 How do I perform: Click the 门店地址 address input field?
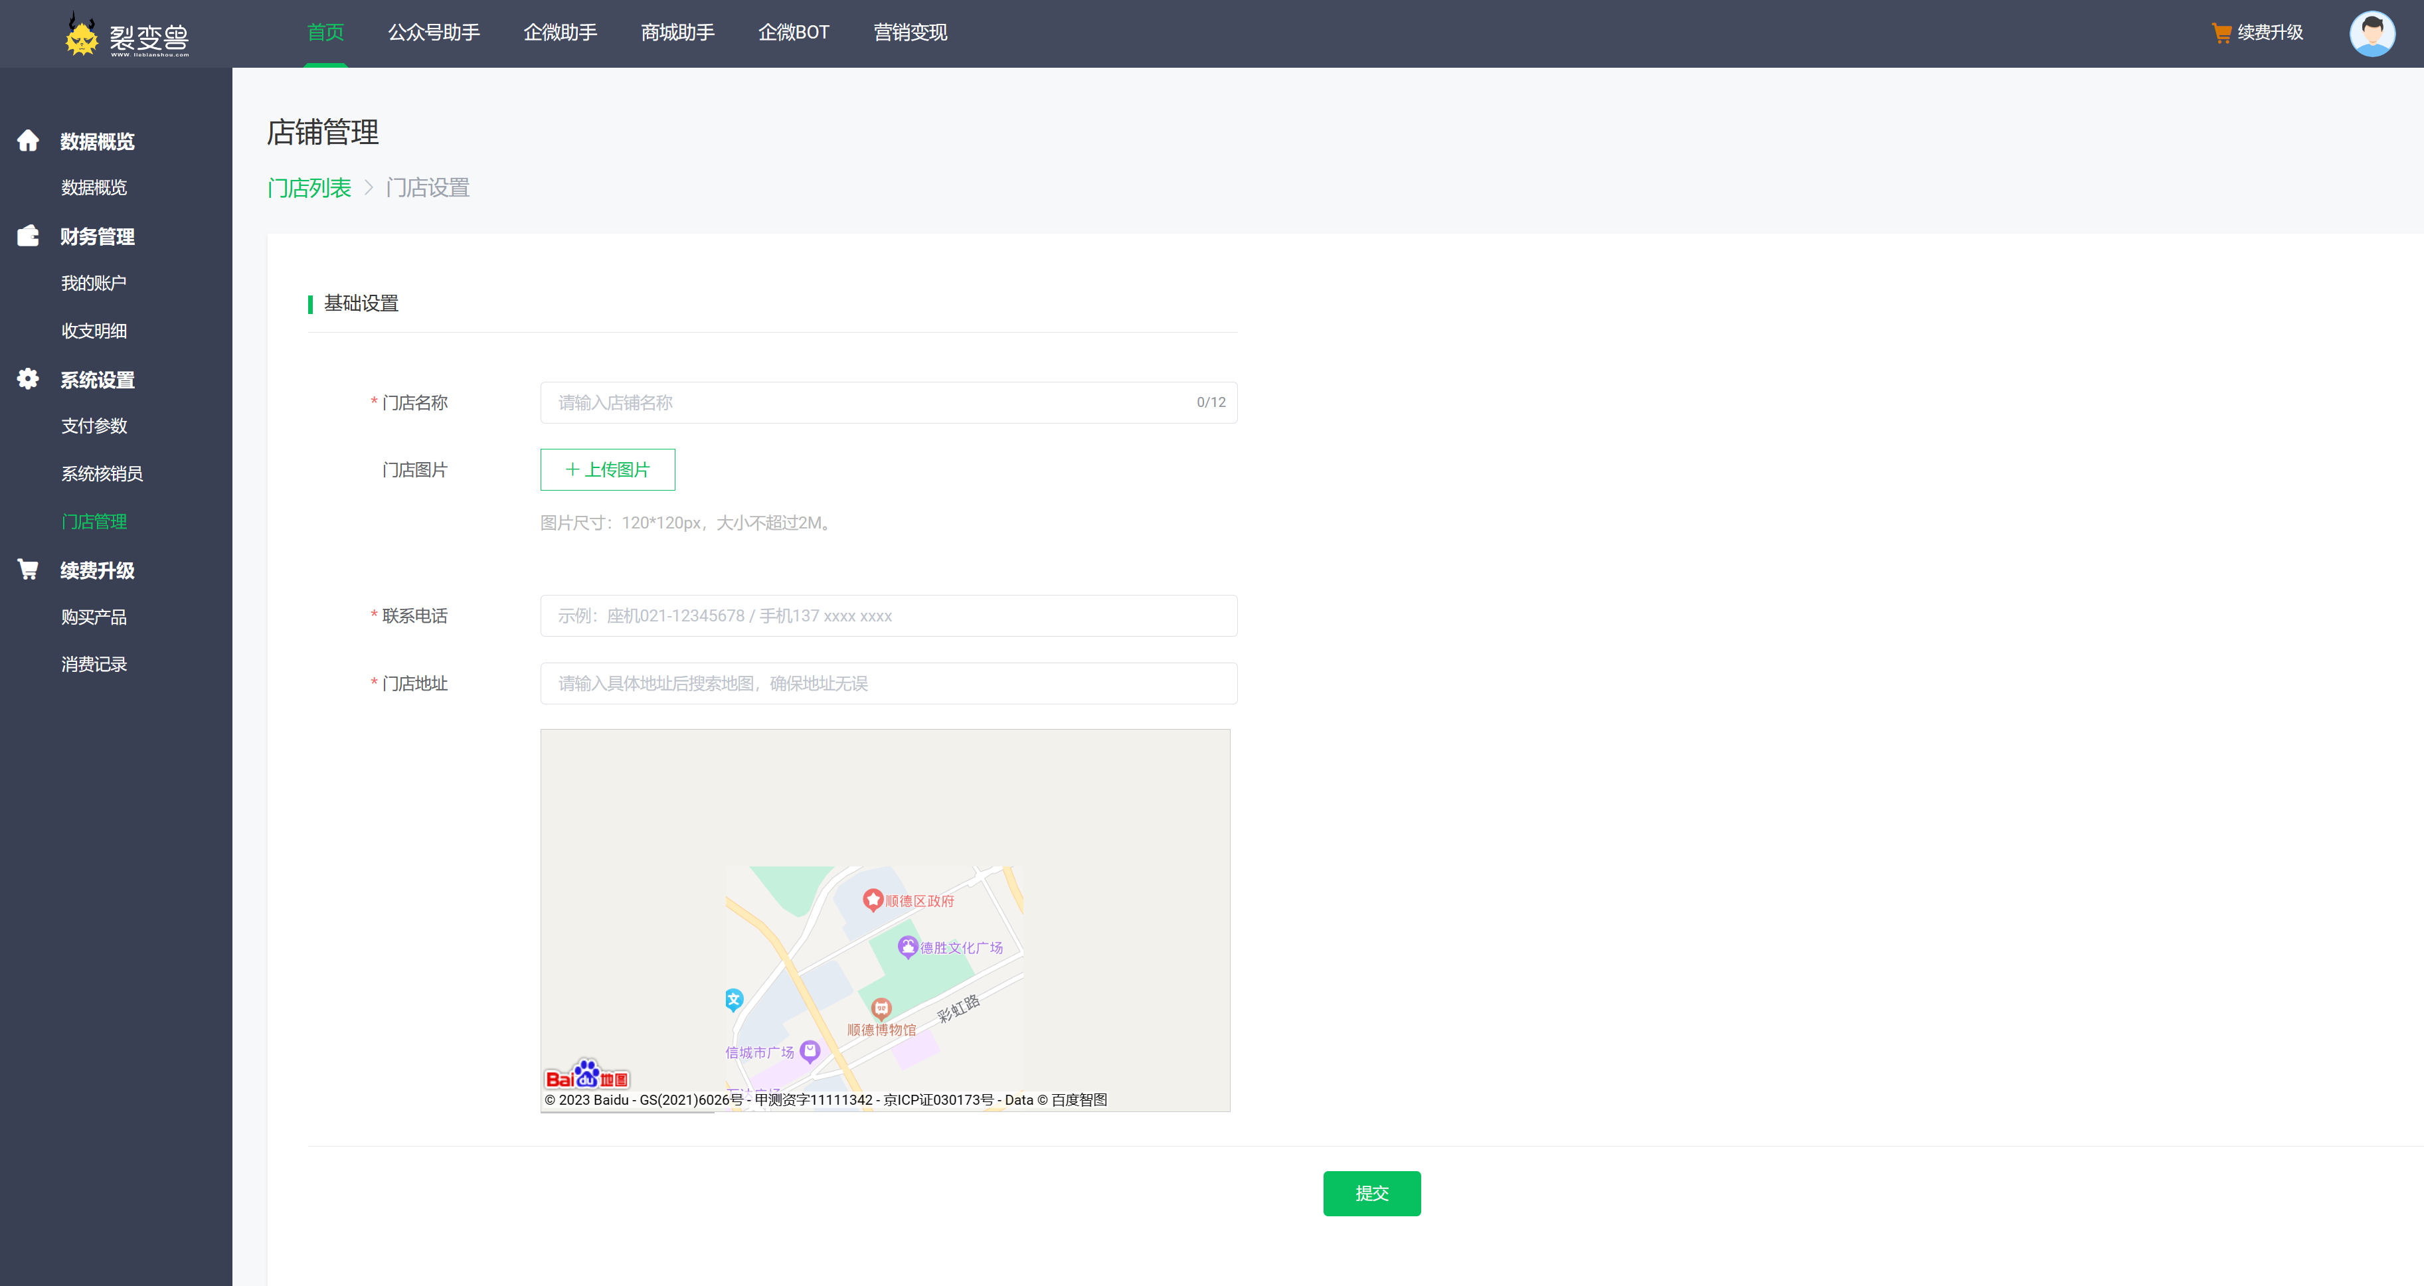[889, 684]
